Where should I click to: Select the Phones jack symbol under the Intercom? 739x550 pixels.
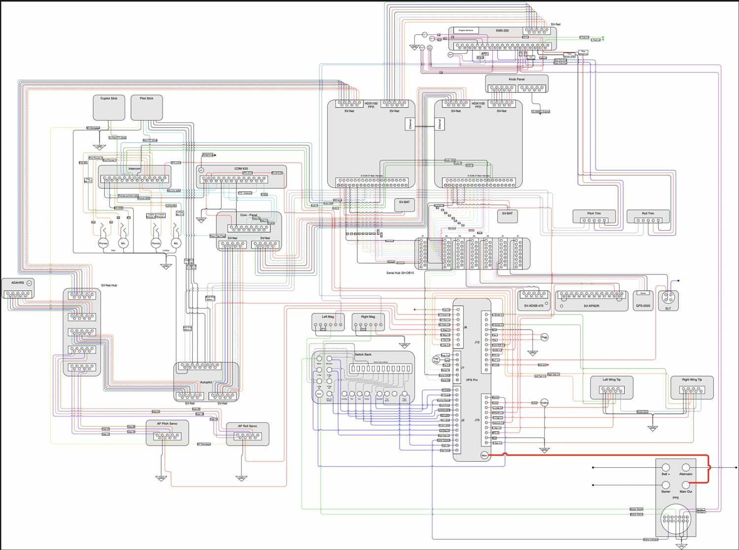point(103,243)
